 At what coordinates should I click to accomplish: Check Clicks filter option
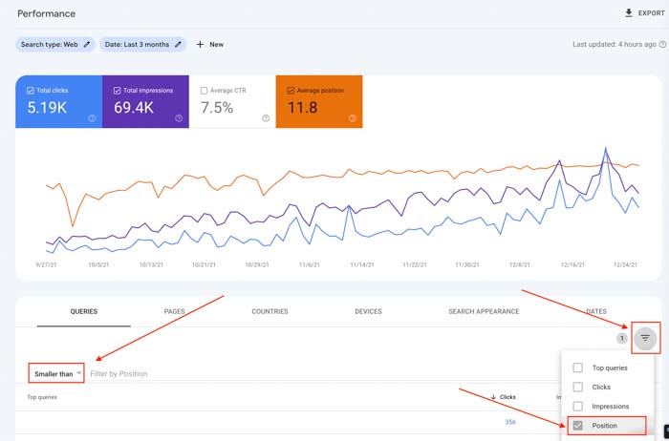point(577,387)
